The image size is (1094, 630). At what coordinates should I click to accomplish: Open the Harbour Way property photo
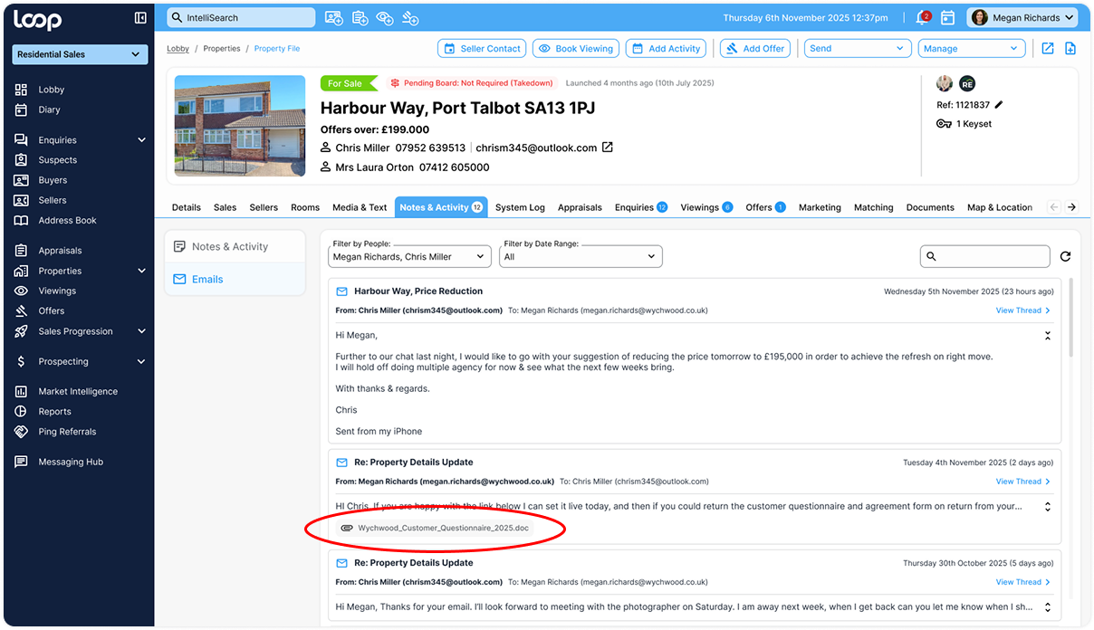point(240,125)
